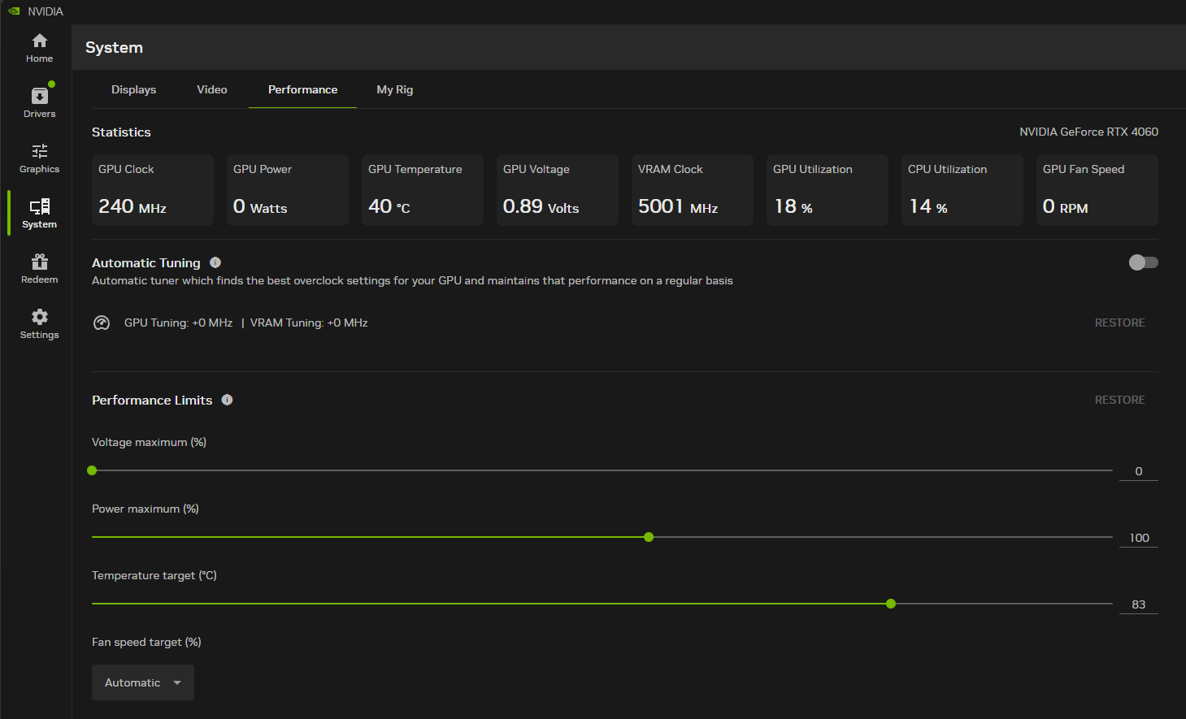Screen dimensions: 1186x719
Task: Open the Drivers section icon
Action: [39, 96]
